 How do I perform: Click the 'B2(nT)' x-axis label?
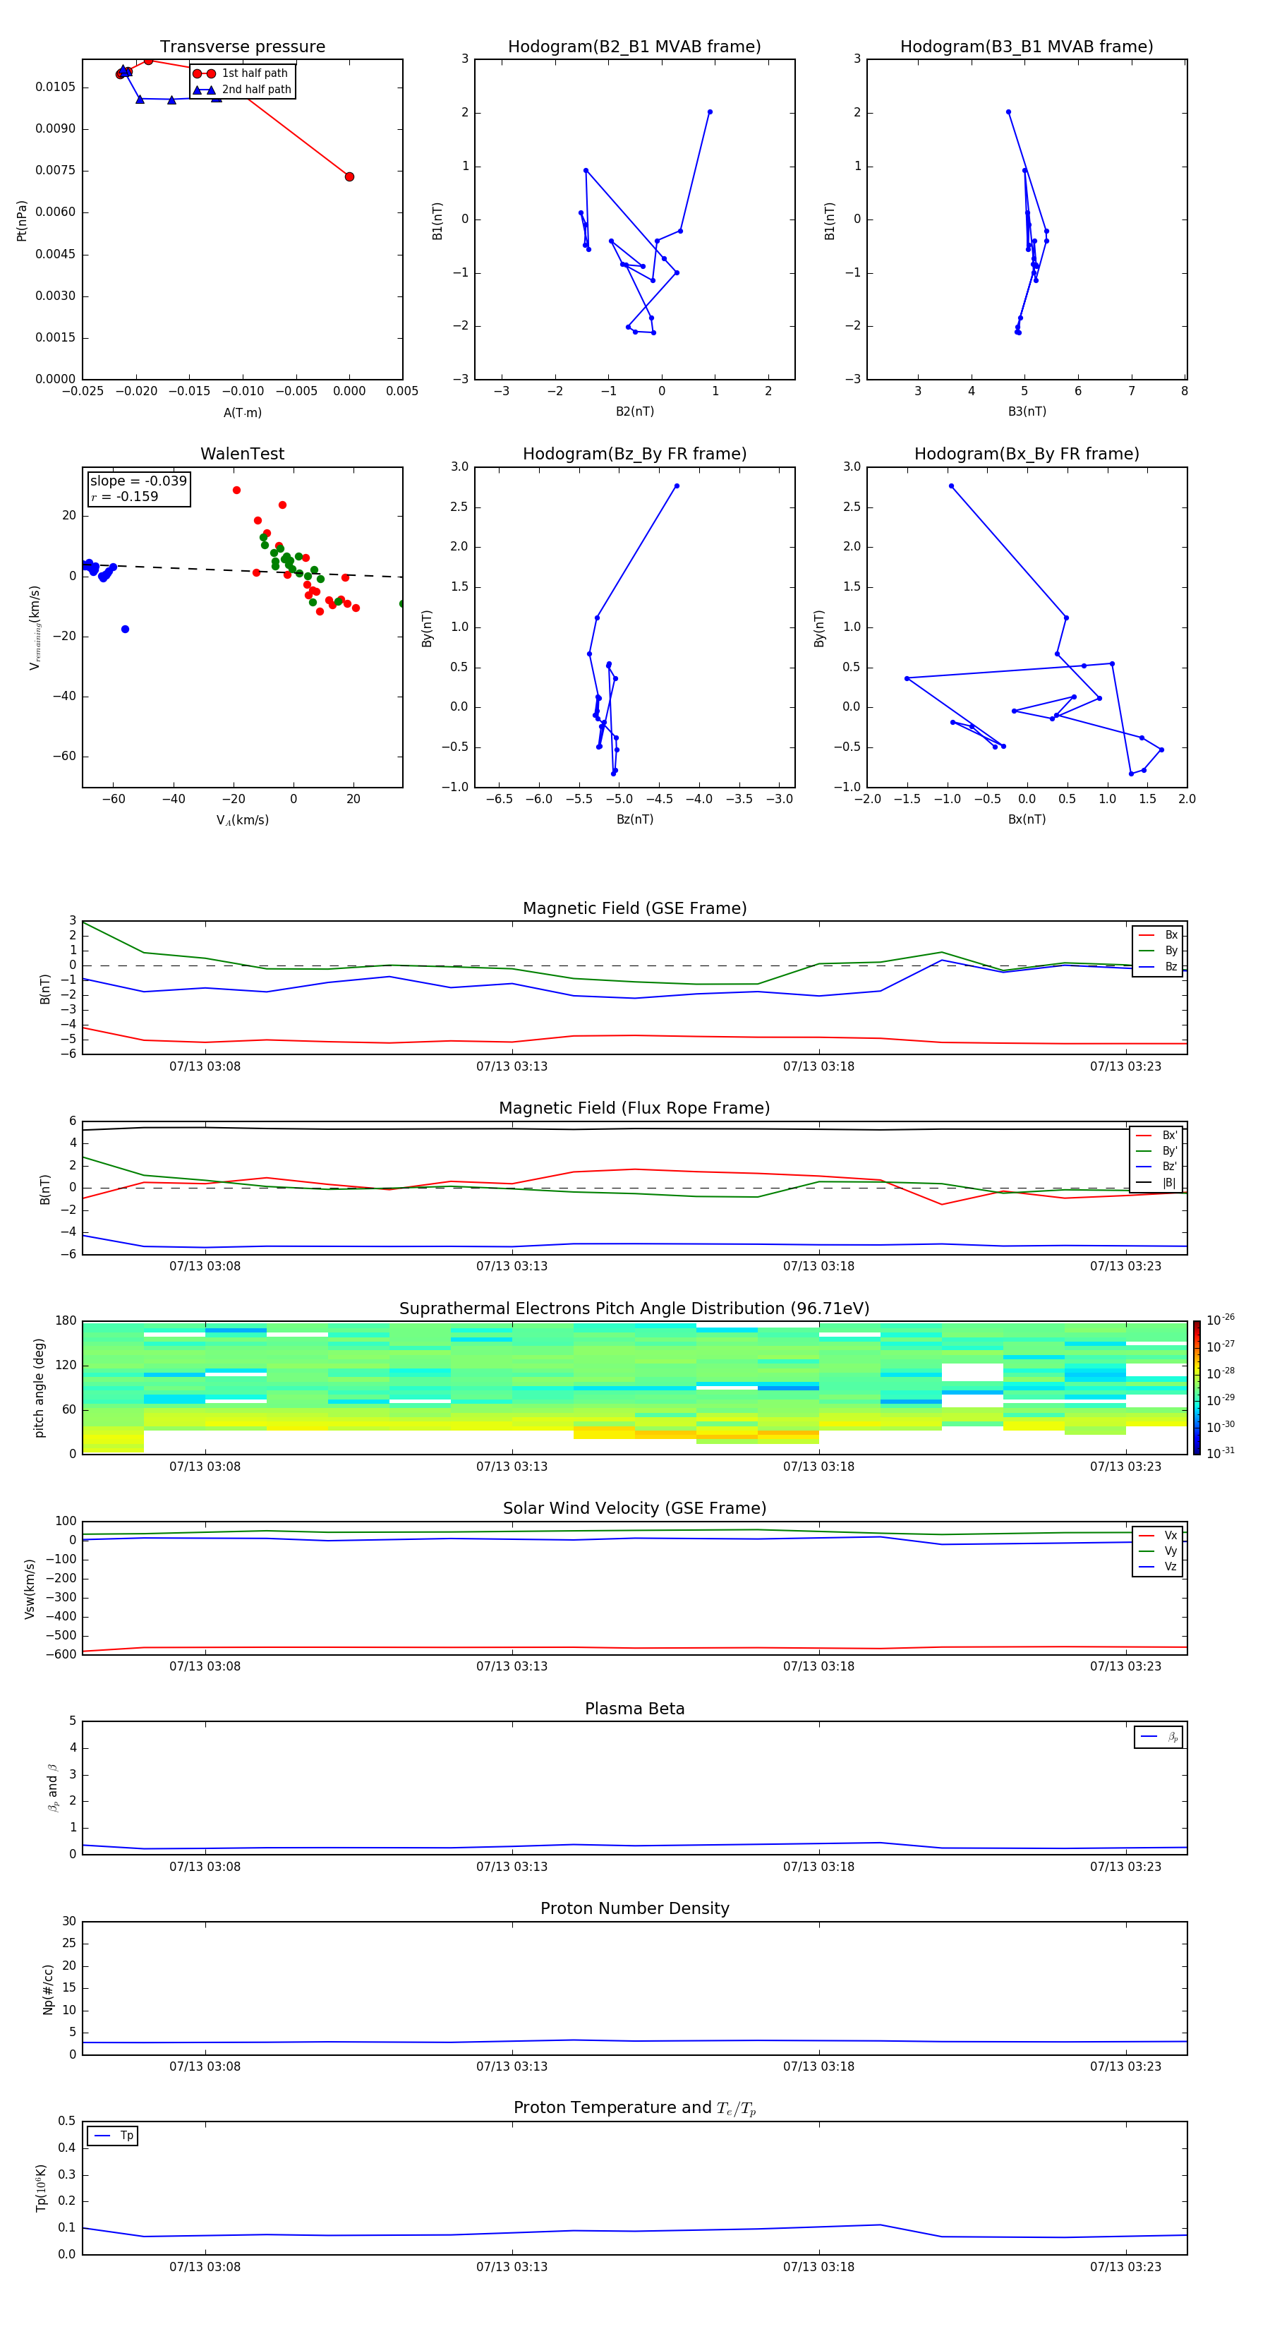634,411
